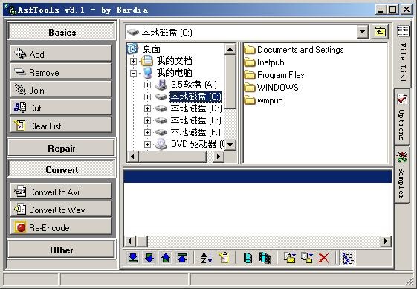Click the multiple film strips icon
Image resolution: width=417 pixels, height=289 pixels.
tap(265, 258)
